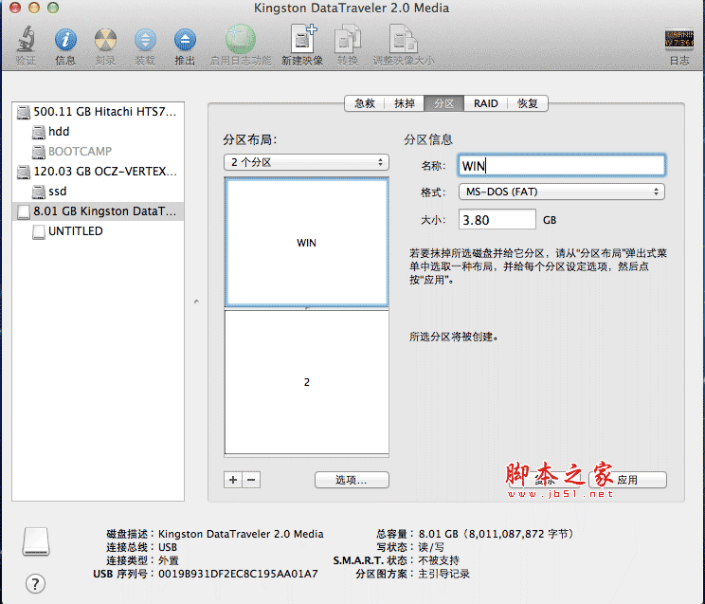Select the BOOTCAMP volume in the sidebar

coord(79,152)
